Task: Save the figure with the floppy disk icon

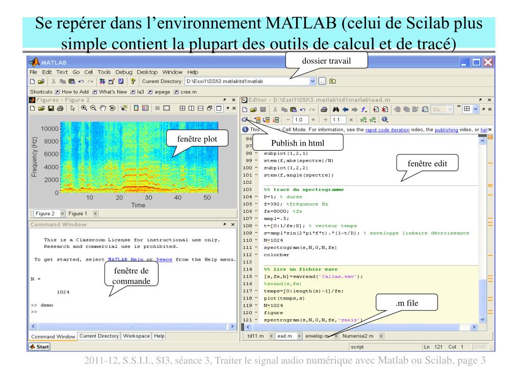Action: tap(51, 108)
